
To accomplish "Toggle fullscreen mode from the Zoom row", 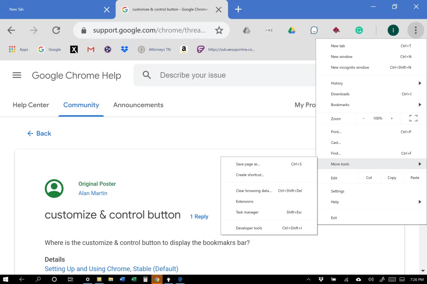I will point(413,119).
